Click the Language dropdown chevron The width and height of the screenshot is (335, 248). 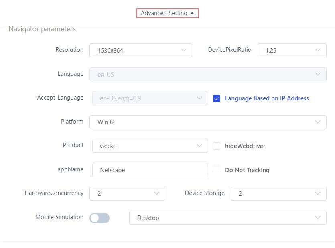[318, 74]
